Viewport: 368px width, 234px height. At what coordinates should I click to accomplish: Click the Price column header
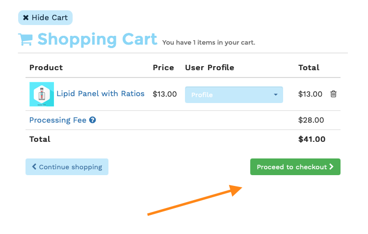[163, 68]
